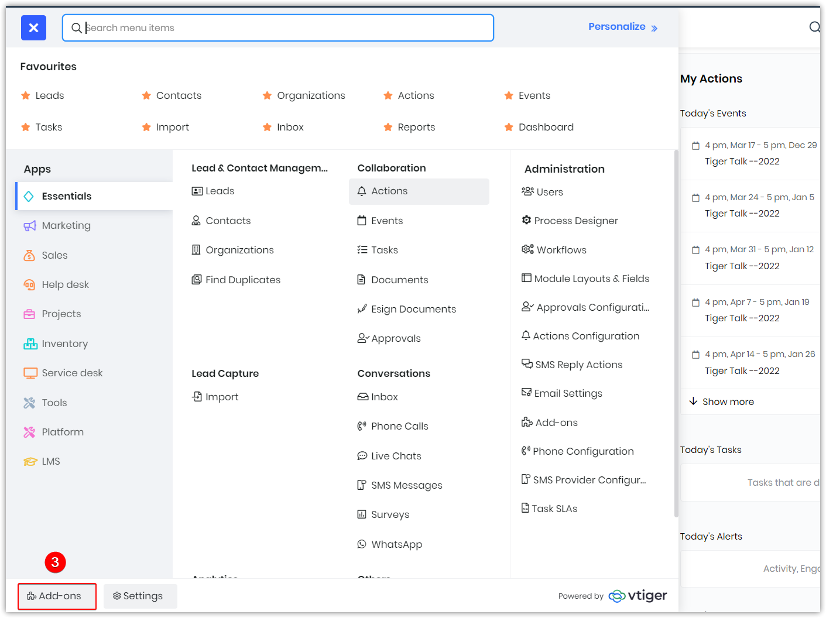Click the vtiger logo in footer

pos(638,596)
